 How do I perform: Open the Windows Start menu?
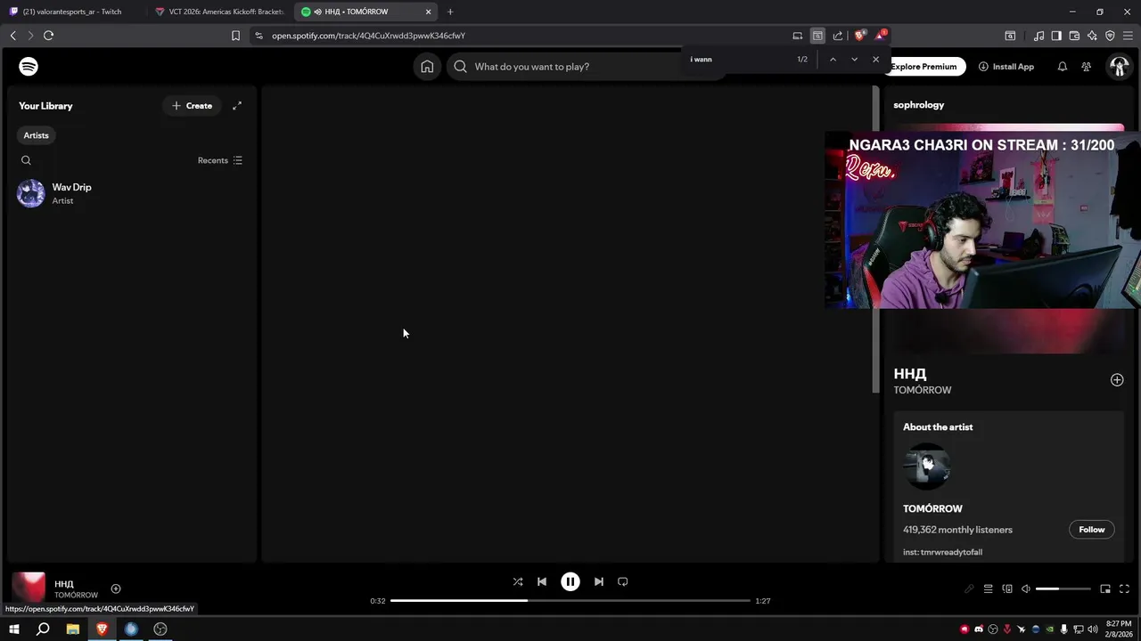13,629
